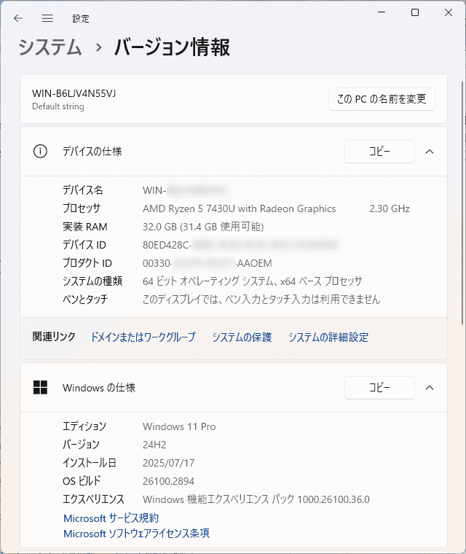This screenshot has height=554, width=466.
Task: Copy Windows specs with コピー button
Action: tap(379, 388)
